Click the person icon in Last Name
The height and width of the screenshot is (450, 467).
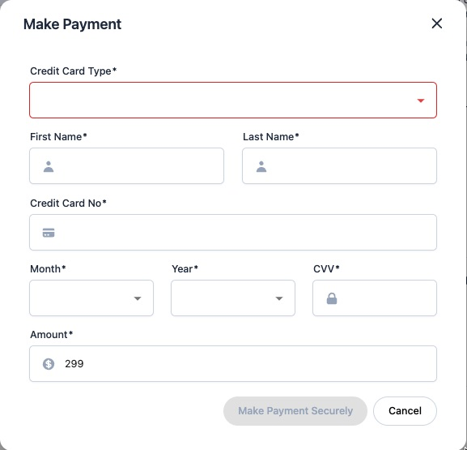click(x=261, y=166)
